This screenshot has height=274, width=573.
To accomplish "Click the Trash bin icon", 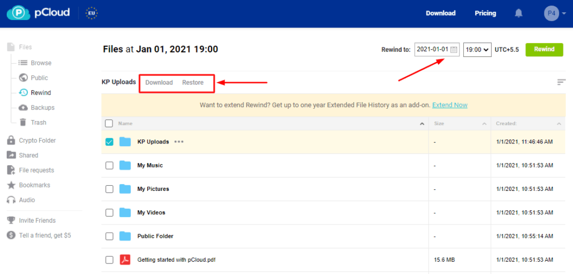I will pos(23,122).
